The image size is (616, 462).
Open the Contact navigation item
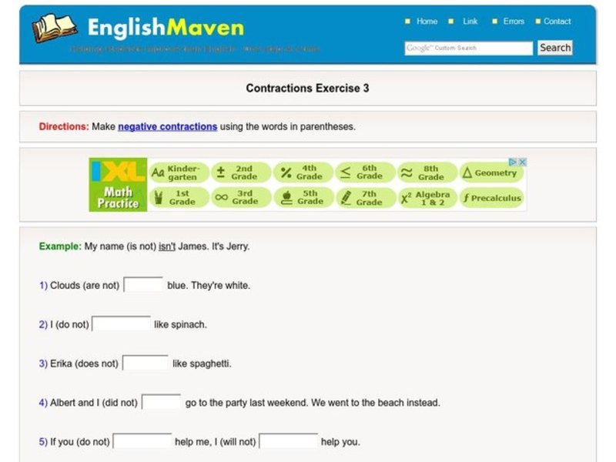[x=557, y=22]
